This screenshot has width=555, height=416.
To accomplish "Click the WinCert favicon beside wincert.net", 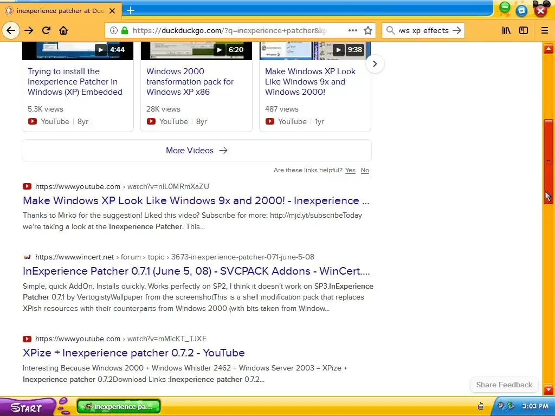I will pyautogui.click(x=27, y=257).
